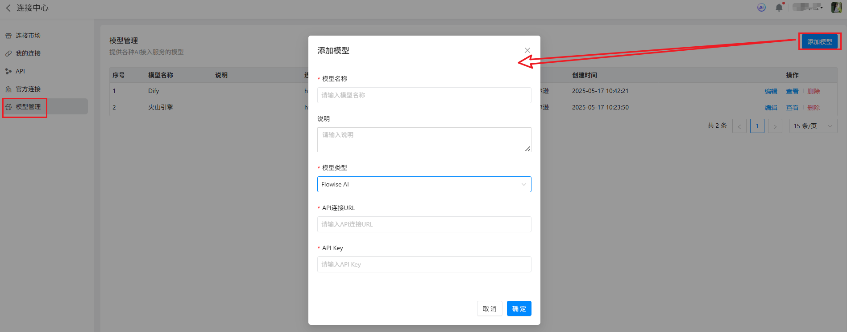Open 连接市场 in the sidebar
847x332 pixels.
(28, 36)
